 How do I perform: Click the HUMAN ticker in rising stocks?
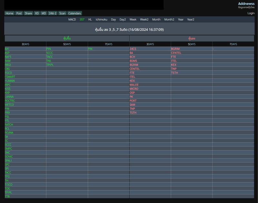click(x=10, y=81)
